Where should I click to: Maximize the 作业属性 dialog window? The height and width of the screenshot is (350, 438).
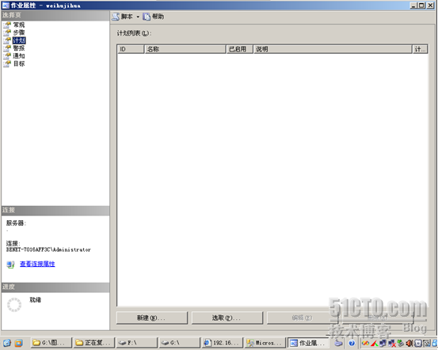(422, 5)
